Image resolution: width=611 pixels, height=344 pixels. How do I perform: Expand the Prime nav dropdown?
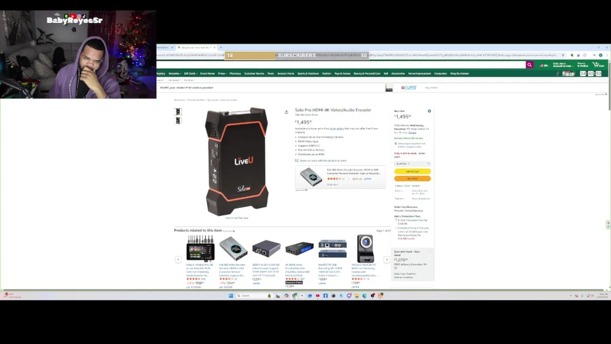tap(222, 74)
